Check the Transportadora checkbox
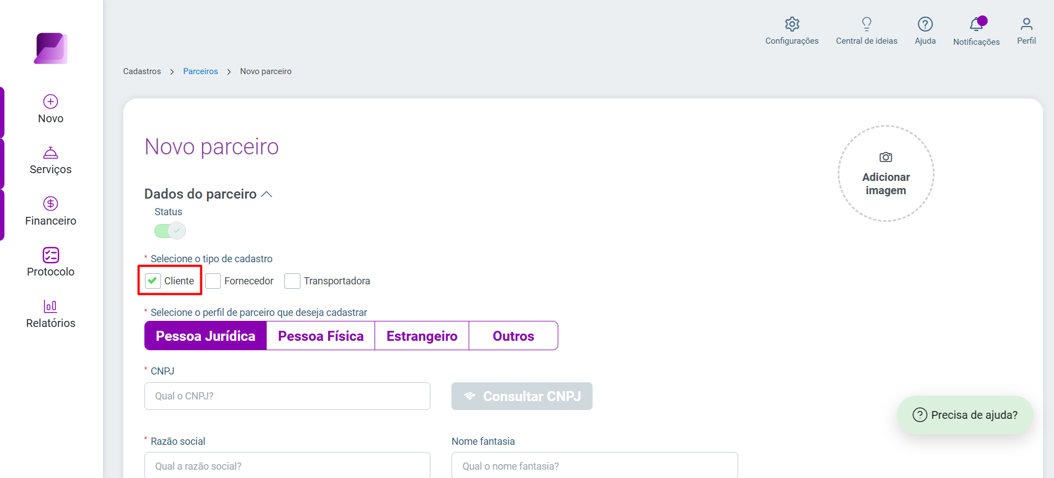The height and width of the screenshot is (478, 1054). pos(292,281)
